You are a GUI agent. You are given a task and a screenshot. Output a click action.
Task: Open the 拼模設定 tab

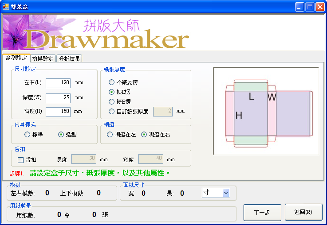tap(43, 59)
